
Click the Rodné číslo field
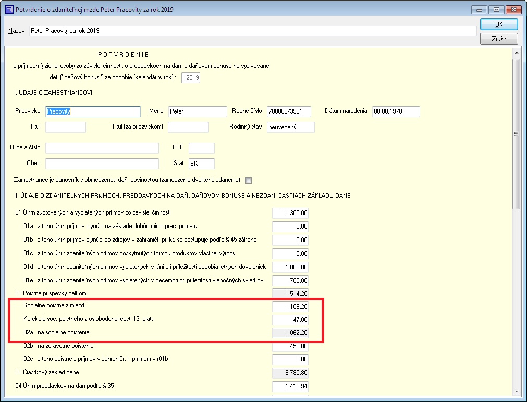coord(289,111)
